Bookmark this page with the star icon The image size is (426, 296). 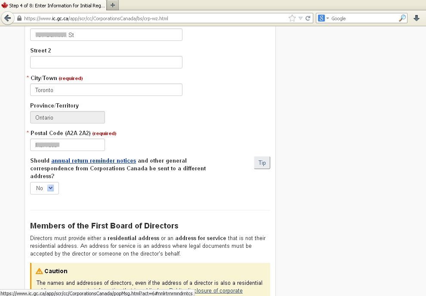pyautogui.click(x=292, y=18)
